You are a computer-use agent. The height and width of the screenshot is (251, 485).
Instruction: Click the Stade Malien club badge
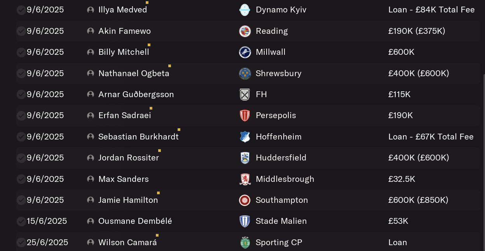pyautogui.click(x=245, y=221)
